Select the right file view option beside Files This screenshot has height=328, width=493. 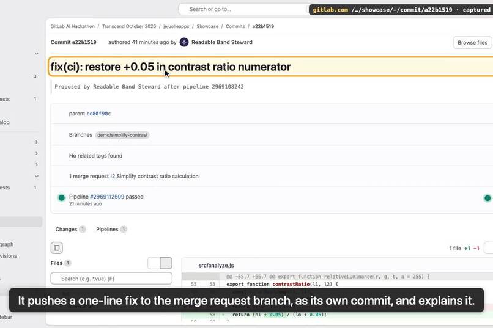(166, 263)
